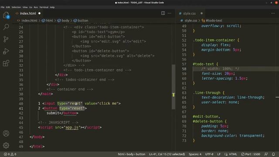
Task: Expand the #todo-text breadcrumb item
Action: (x=212, y=20)
